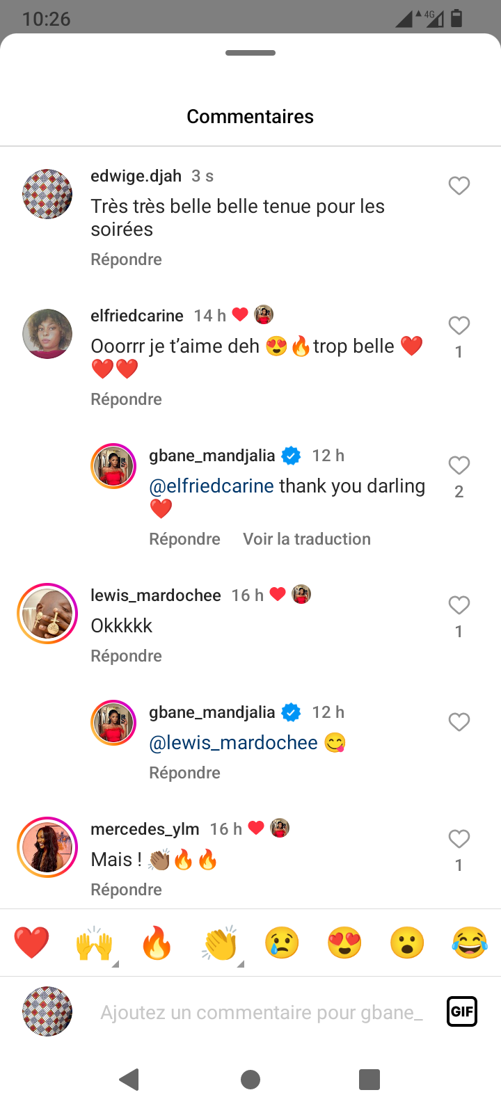The image size is (501, 1113).
Task: Like elfriedcarine's comment with the heart
Action: point(459,326)
